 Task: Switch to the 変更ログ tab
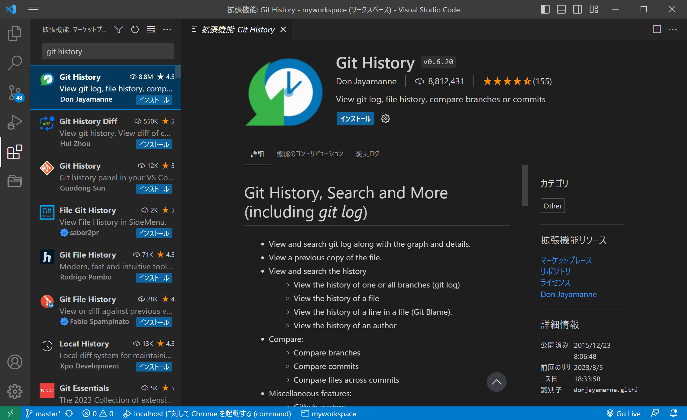coord(367,153)
